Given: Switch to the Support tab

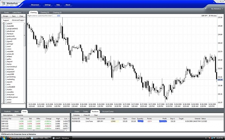Looking at the screenshot, I should pyautogui.click(x=6, y=20).
